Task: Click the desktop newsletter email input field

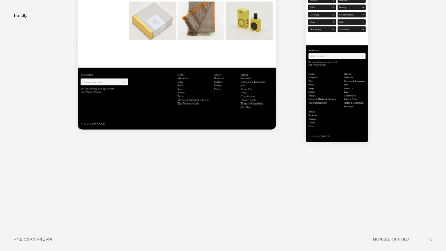Action: coord(101,82)
